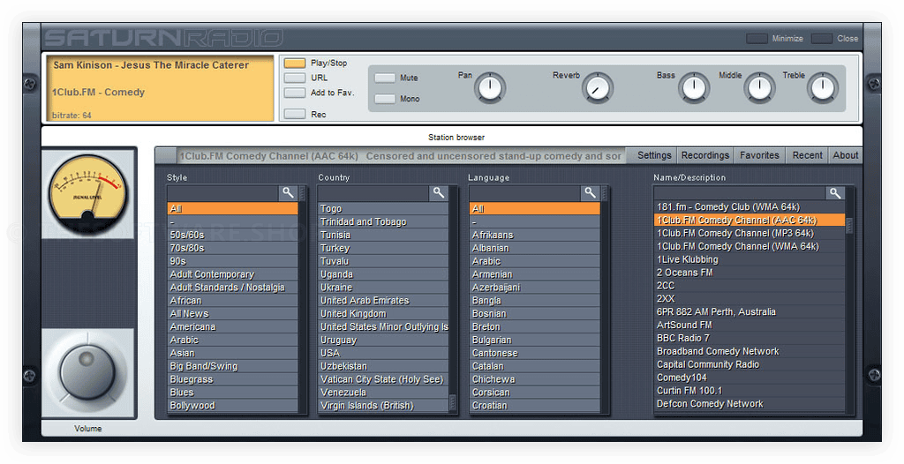This screenshot has width=904, height=464.
Task: Select the 'Big Band/Swing' style
Action: tap(233, 366)
